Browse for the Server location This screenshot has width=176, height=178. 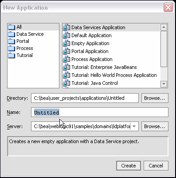[155, 126]
